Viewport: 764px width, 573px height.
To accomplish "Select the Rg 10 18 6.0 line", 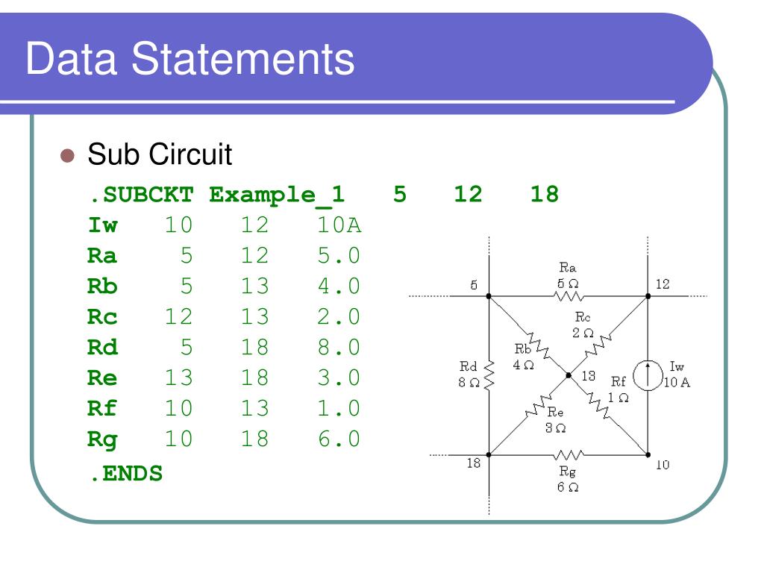I will coord(224,439).
